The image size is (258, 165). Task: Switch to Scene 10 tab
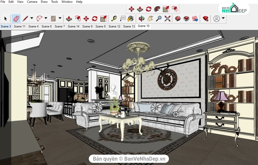(144, 26)
